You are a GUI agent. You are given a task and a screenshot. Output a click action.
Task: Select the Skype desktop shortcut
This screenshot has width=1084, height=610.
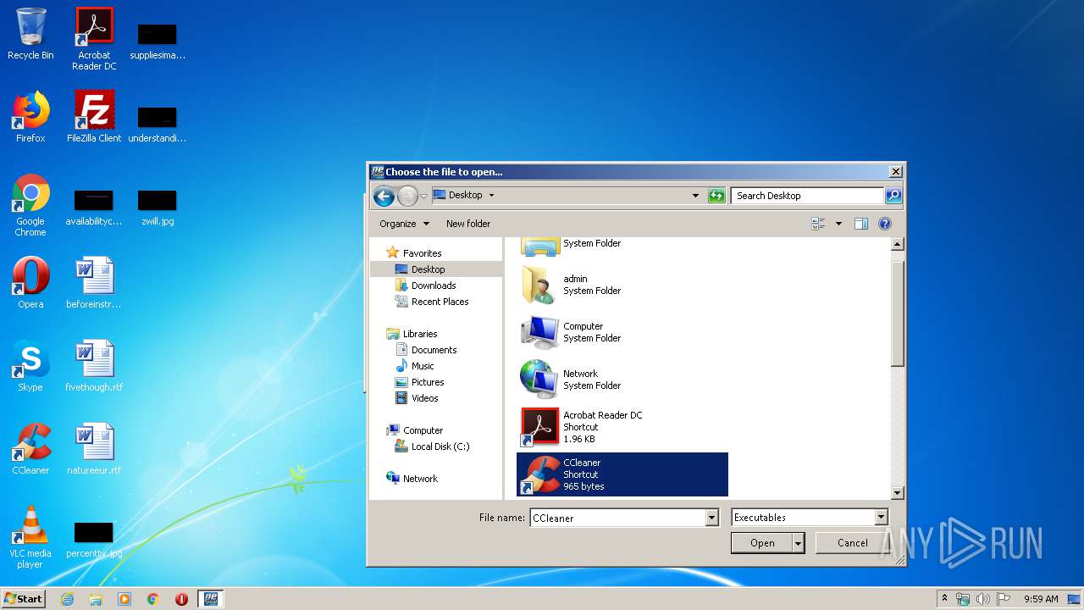[x=30, y=366]
